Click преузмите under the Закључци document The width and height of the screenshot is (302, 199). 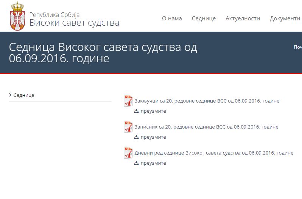153,111
